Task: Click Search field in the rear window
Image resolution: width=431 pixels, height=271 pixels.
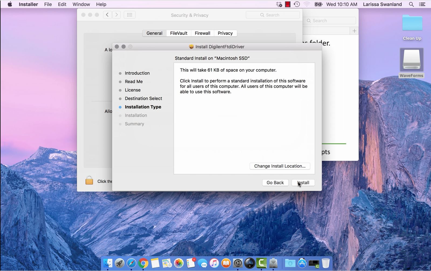Action: [331, 21]
